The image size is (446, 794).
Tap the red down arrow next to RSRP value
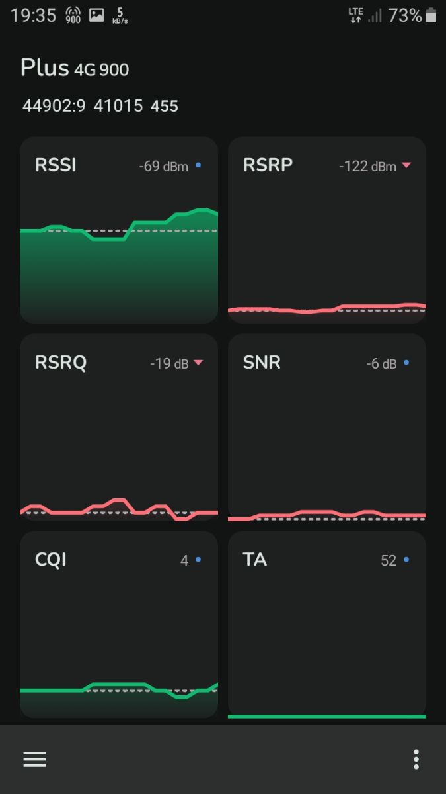pos(406,165)
